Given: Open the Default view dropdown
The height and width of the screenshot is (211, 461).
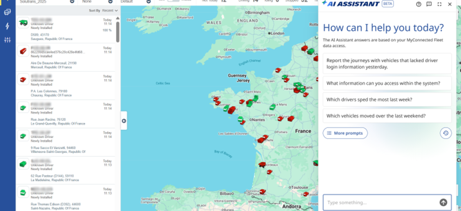Looking at the screenshot, I should click(135, 2).
